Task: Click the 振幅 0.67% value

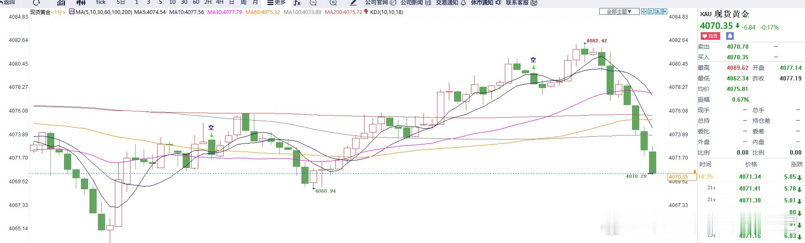Action: (741, 99)
